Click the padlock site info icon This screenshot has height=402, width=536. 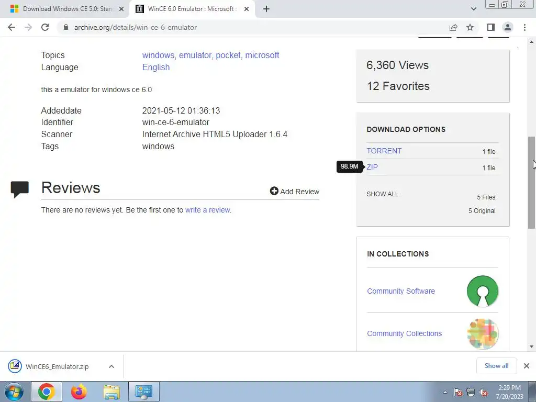pyautogui.click(x=66, y=27)
